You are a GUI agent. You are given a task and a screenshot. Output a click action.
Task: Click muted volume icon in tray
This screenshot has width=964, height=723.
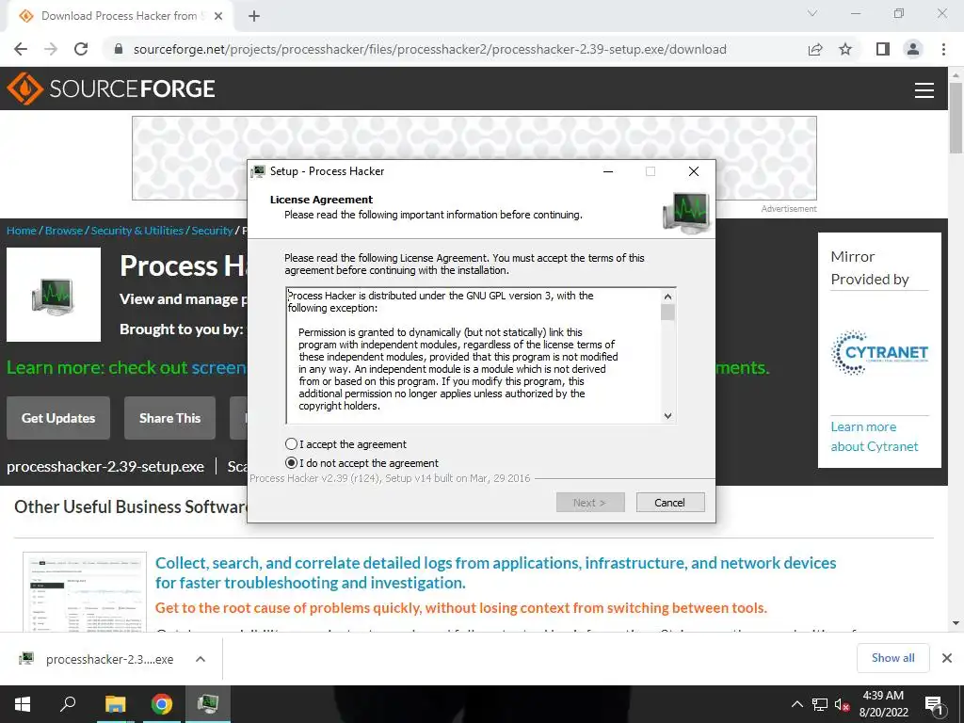click(x=842, y=704)
